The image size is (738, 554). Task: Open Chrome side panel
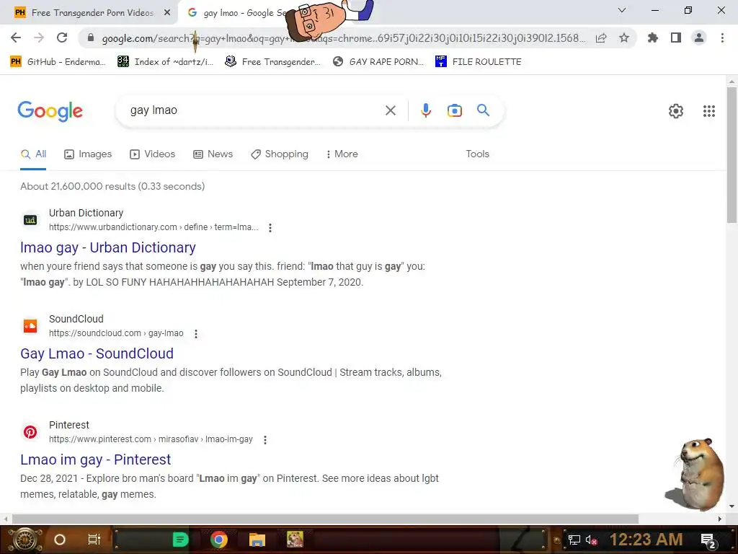676,38
